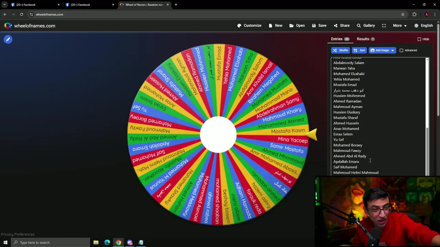Click the entry Mahmoud Fawzy
This screenshot has height=247, width=440.
click(x=347, y=151)
